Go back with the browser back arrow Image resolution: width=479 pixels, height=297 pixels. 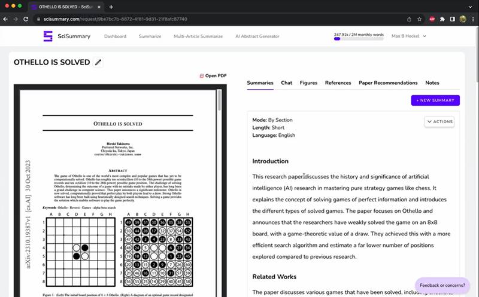[x=5, y=19]
